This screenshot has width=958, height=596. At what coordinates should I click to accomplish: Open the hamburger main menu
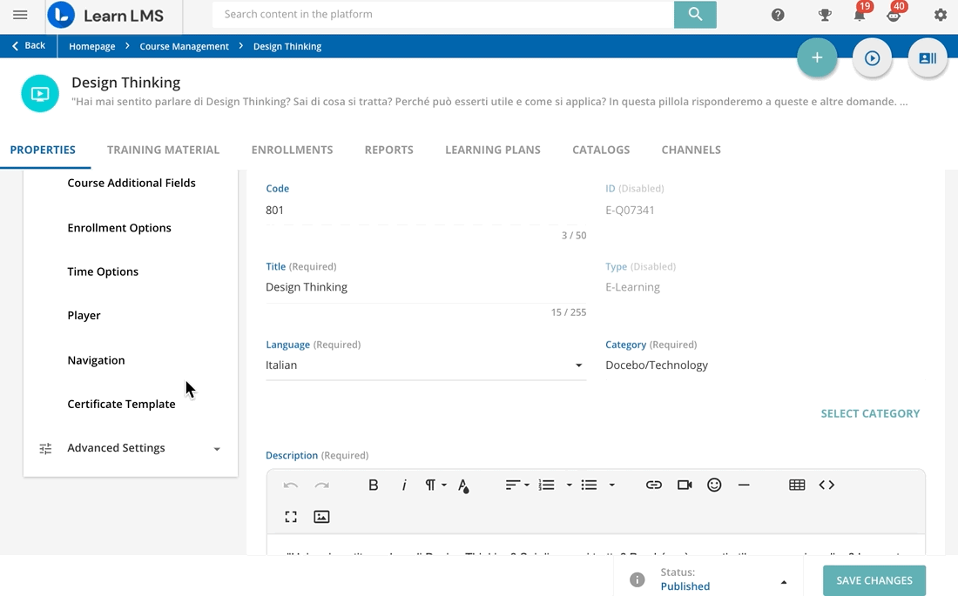tap(20, 15)
